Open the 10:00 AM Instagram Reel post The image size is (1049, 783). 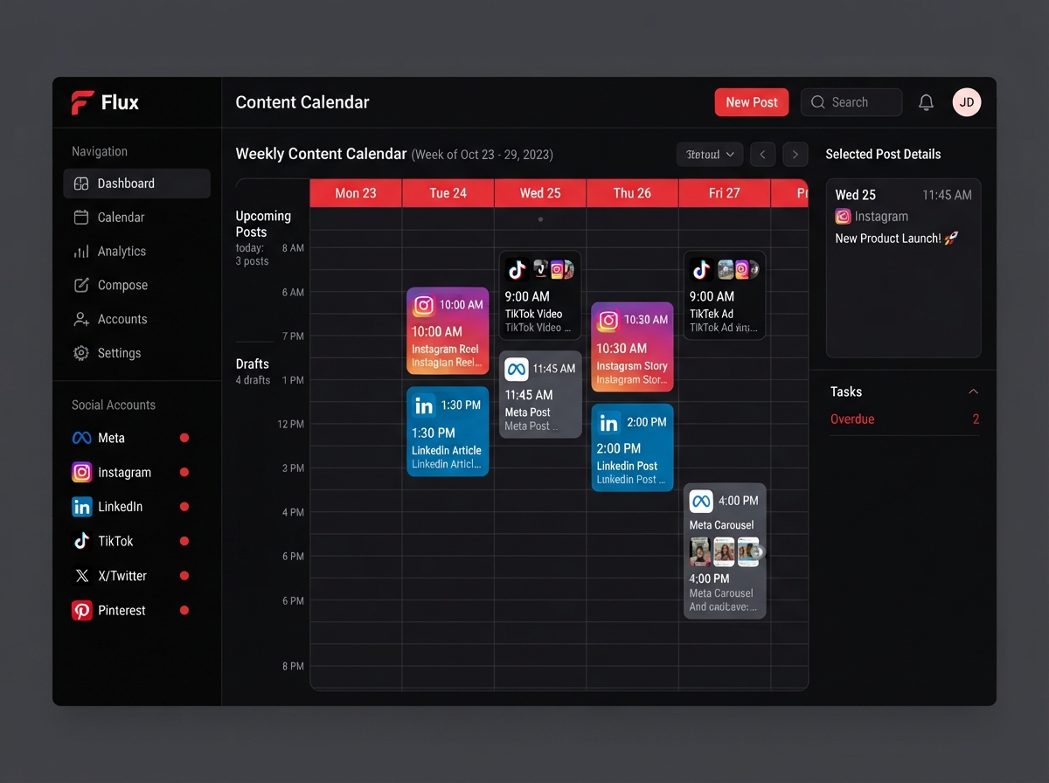[448, 332]
